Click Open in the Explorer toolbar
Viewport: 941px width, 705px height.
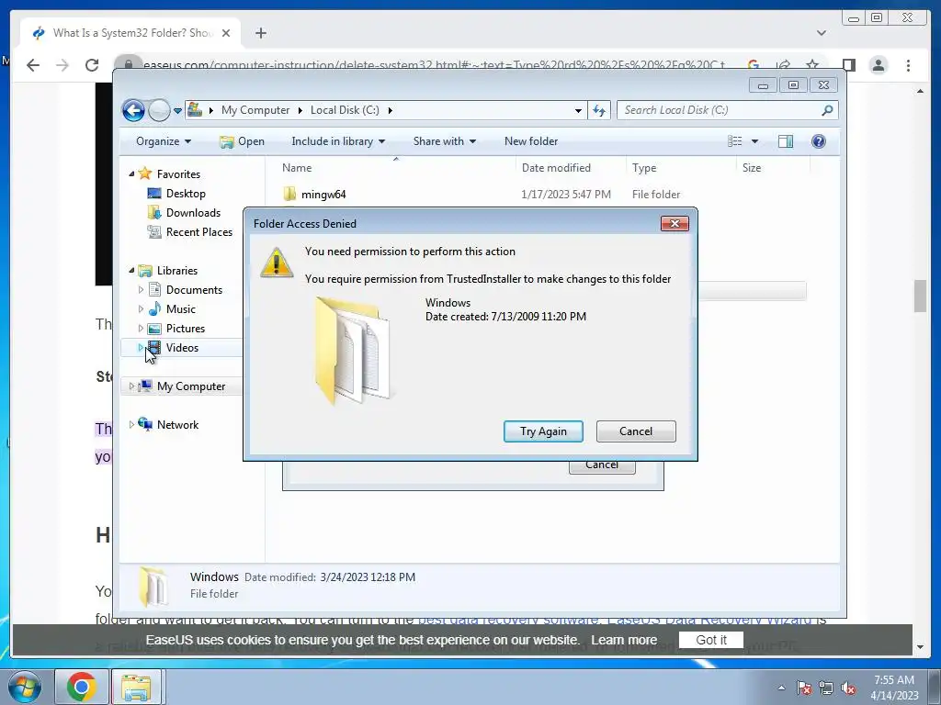[242, 141]
